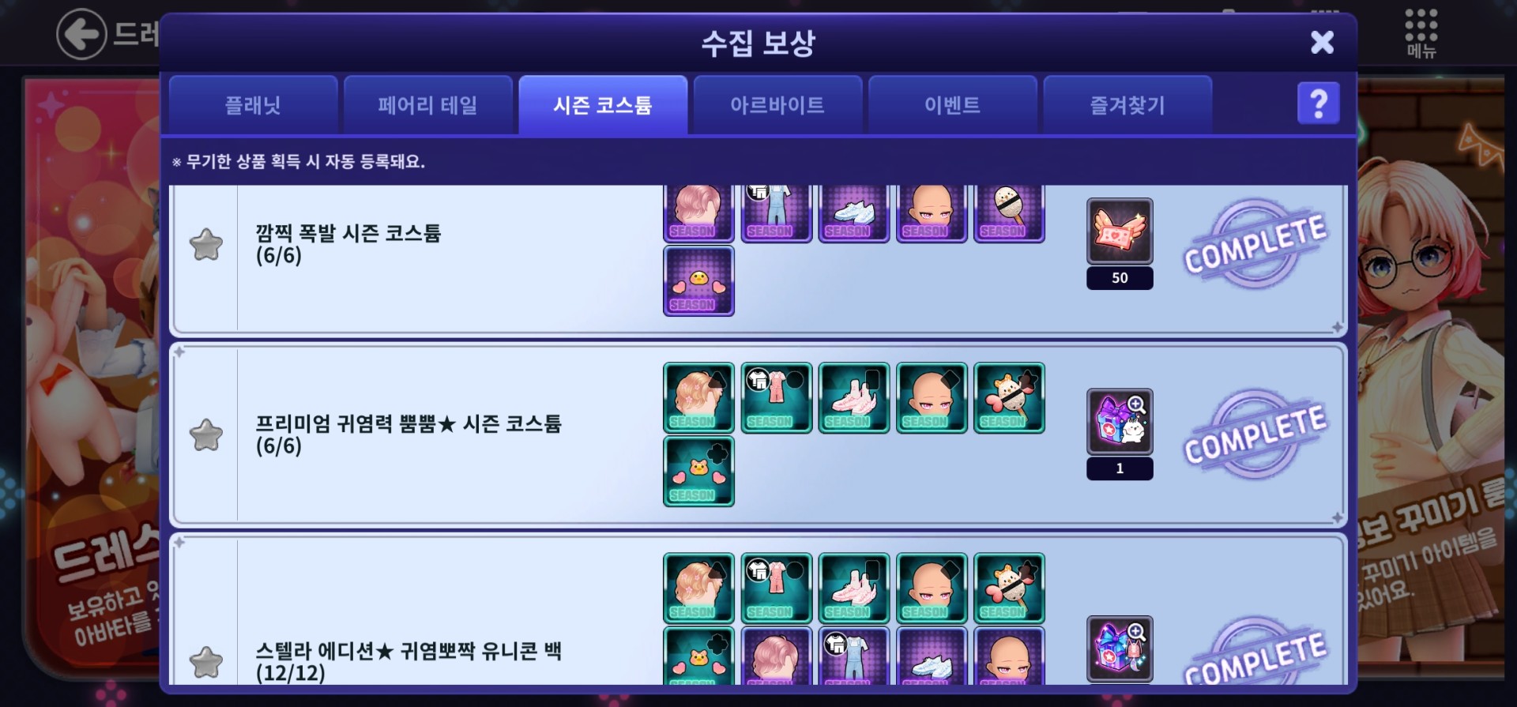1517x707 pixels.
Task: Select the purple chick accessory costume icon
Action: tap(698, 280)
